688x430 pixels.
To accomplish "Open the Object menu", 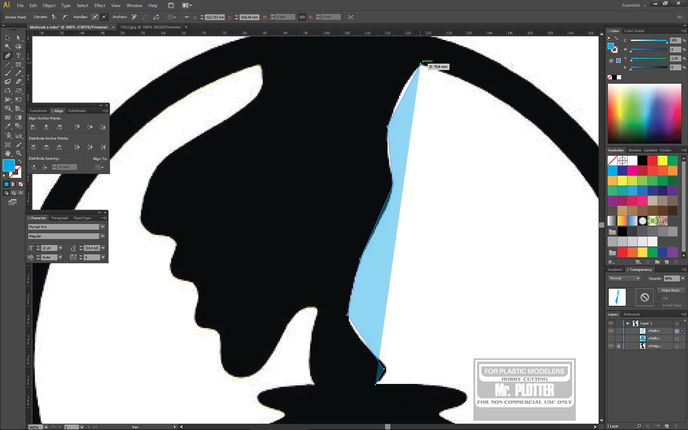I will [x=49, y=5].
